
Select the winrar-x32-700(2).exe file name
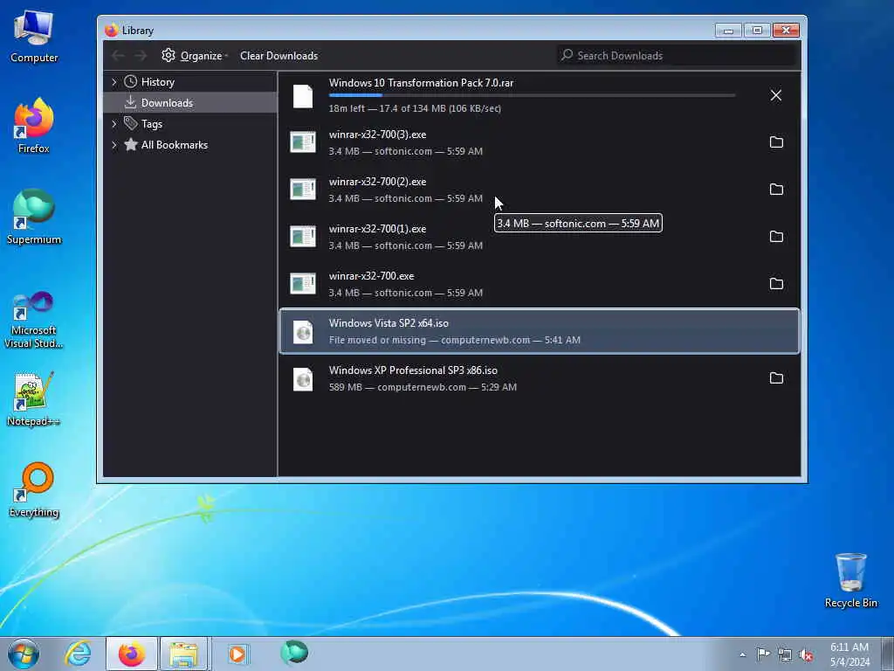(x=377, y=182)
